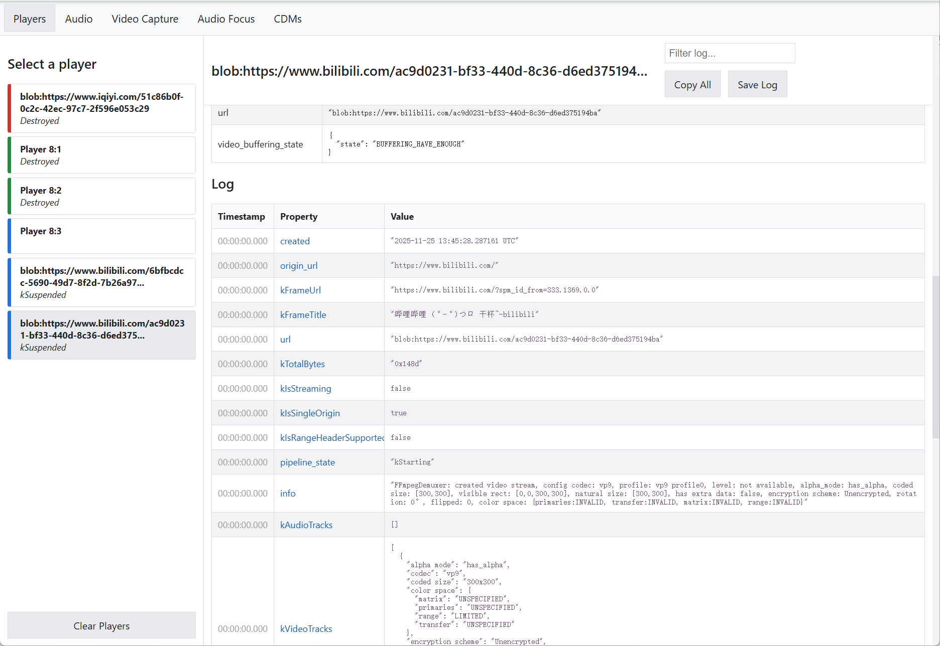Click the Players tab
The width and height of the screenshot is (940, 646).
pyautogui.click(x=30, y=19)
